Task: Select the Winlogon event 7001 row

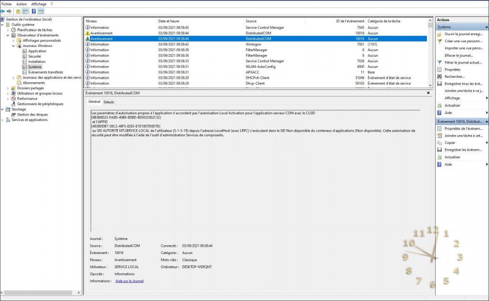Action: 254,44
